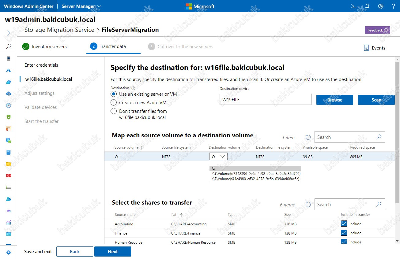The height and width of the screenshot is (259, 400).
Task: Select Cut over to the new servers step
Action: point(181,47)
